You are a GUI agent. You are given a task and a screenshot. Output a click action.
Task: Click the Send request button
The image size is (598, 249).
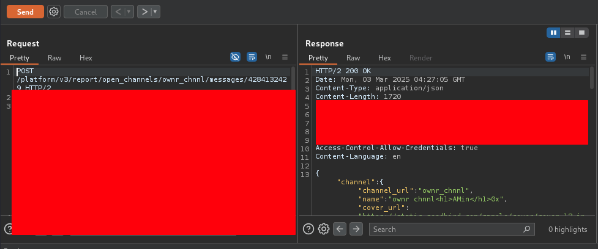coord(25,12)
